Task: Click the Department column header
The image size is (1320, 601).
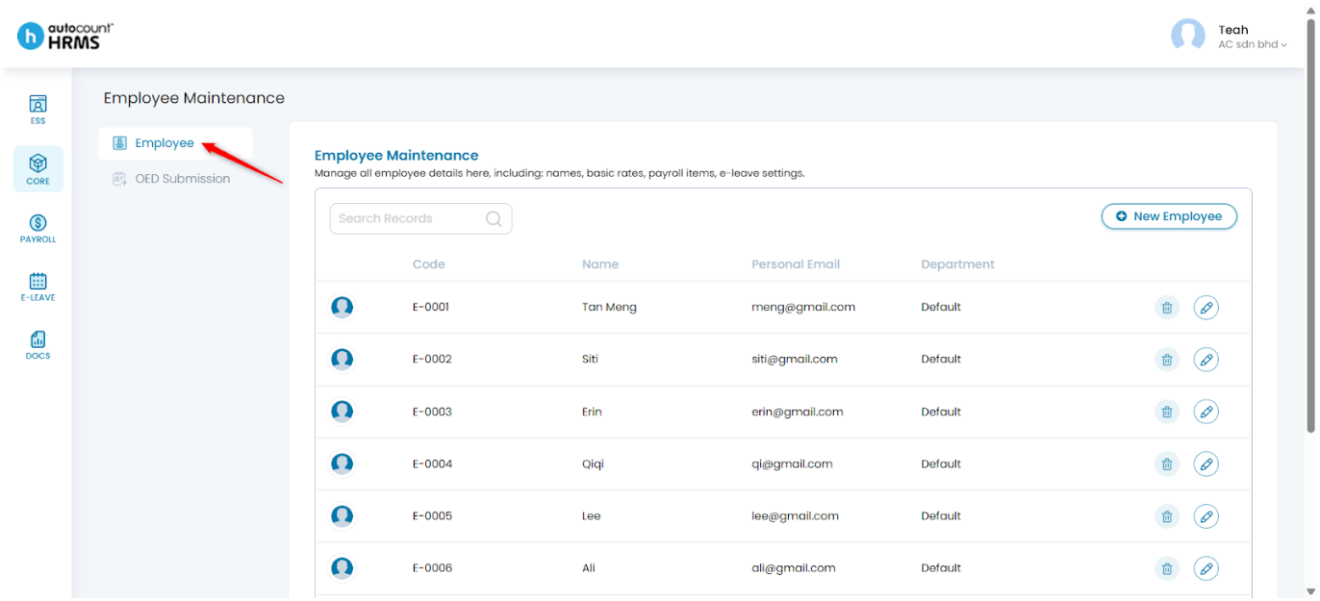Action: coord(957,264)
